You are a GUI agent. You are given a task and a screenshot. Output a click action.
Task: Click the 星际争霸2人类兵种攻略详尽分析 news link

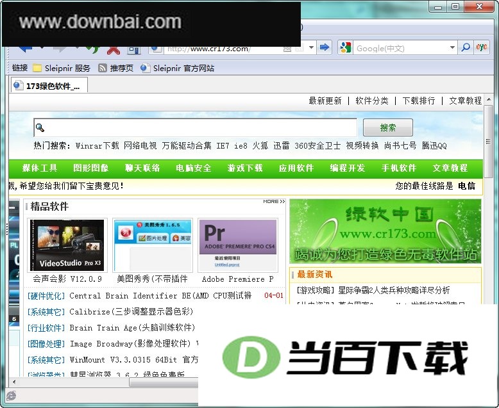(394, 290)
